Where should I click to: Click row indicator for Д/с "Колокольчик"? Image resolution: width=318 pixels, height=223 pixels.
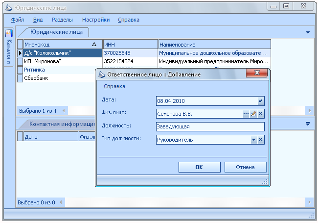tap(20, 53)
